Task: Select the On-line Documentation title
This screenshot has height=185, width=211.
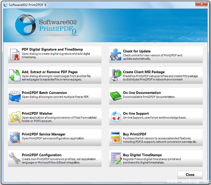Action: [142, 93]
